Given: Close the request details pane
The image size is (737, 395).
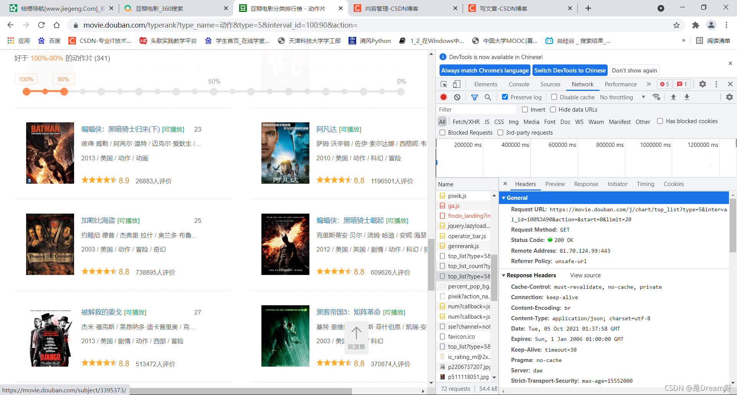Looking at the screenshot, I should [x=505, y=184].
